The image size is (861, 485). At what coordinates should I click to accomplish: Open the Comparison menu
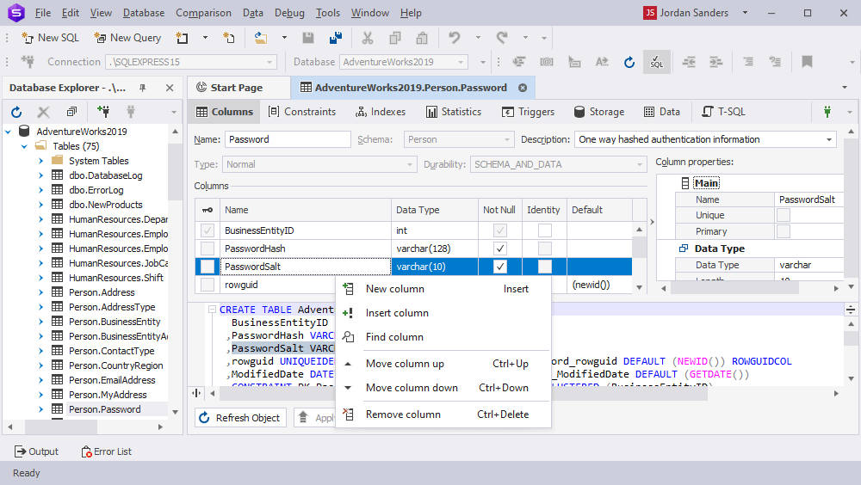click(x=203, y=13)
